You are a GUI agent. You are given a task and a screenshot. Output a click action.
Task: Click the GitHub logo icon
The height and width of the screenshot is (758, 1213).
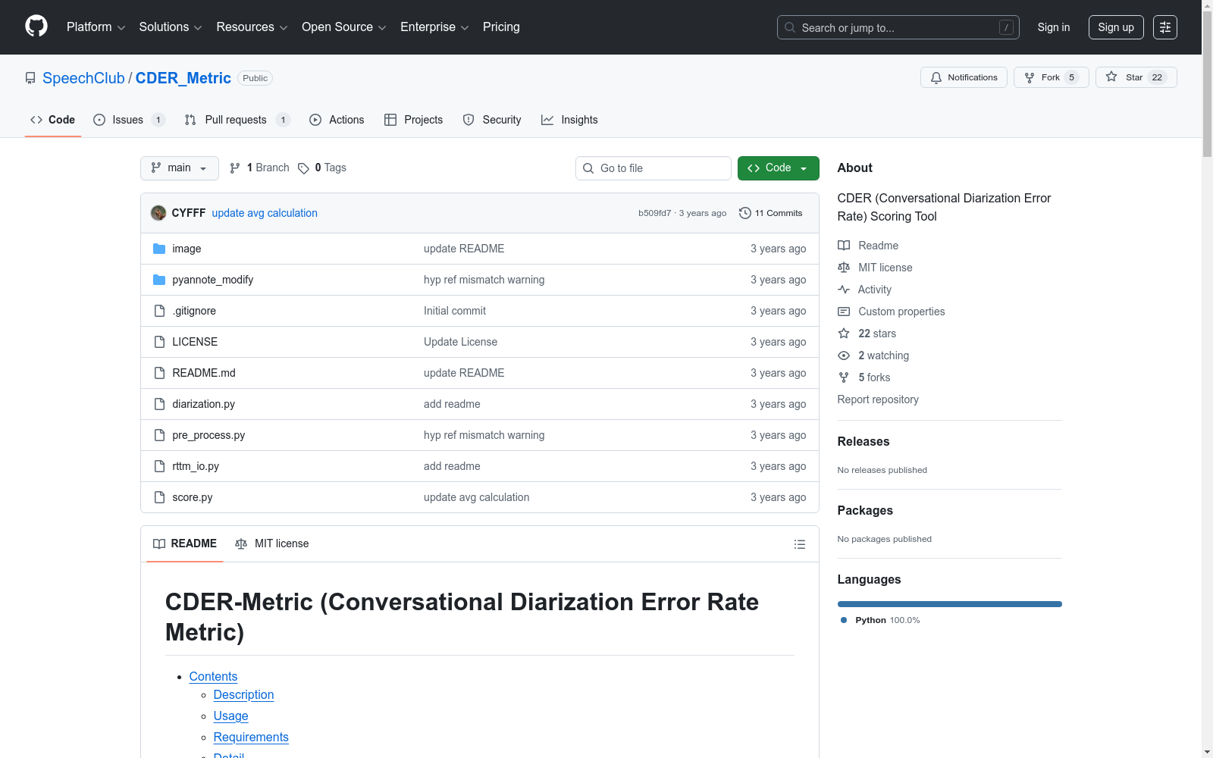click(36, 27)
